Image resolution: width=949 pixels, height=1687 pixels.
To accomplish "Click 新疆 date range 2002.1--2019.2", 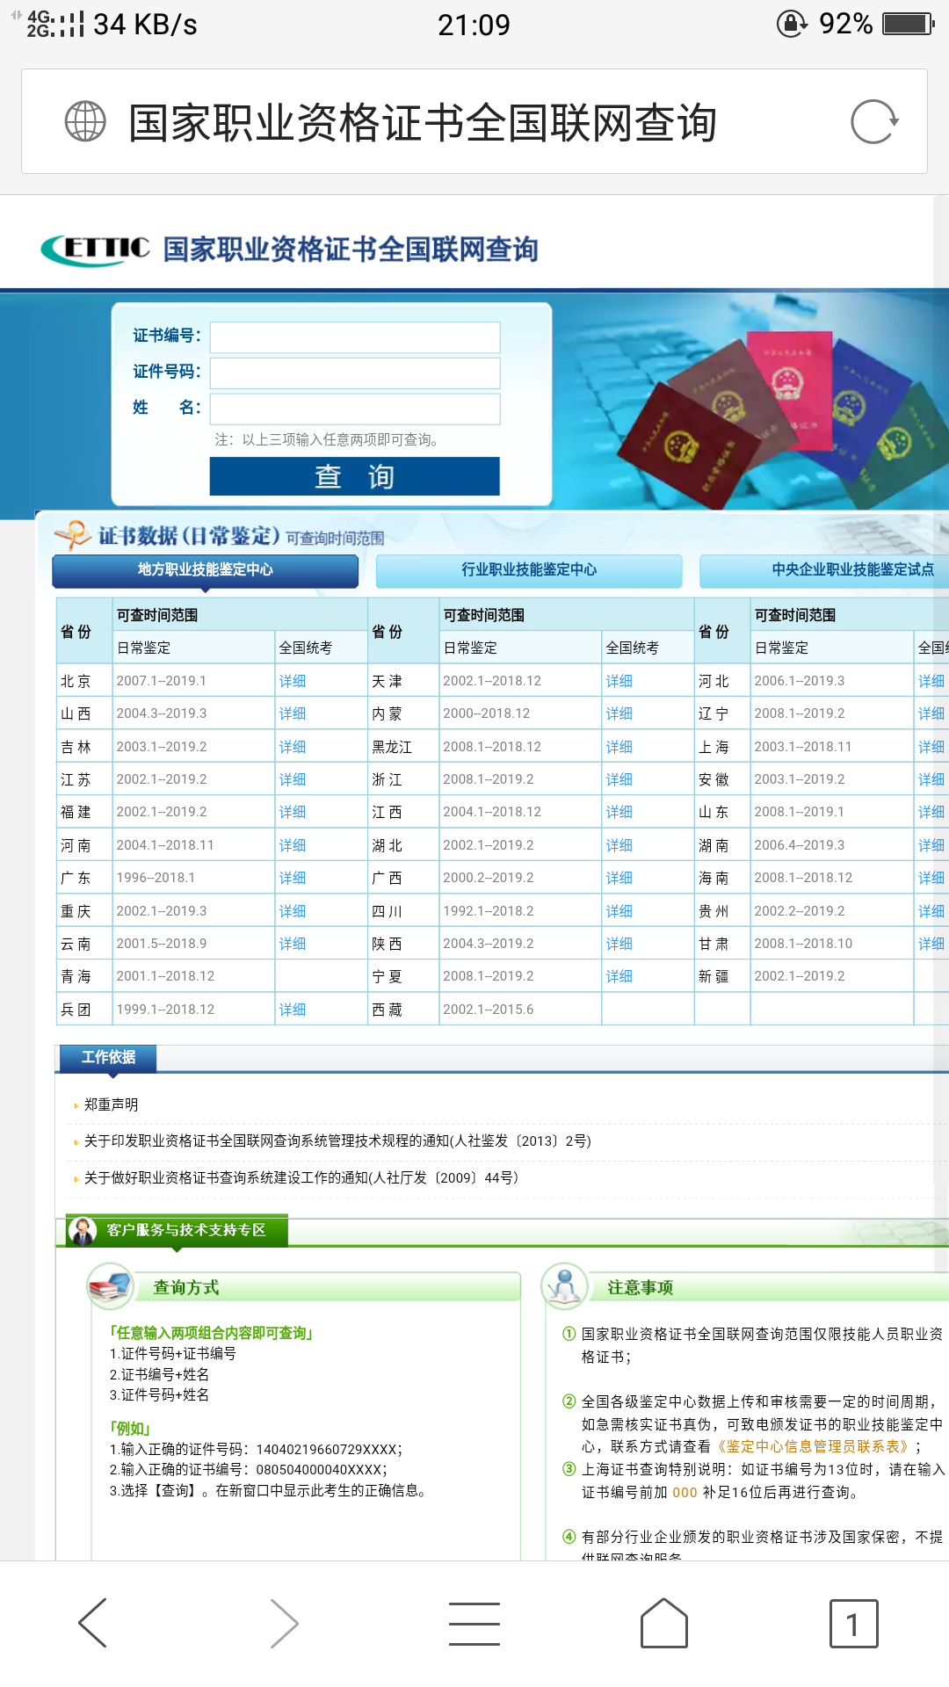I will [800, 976].
